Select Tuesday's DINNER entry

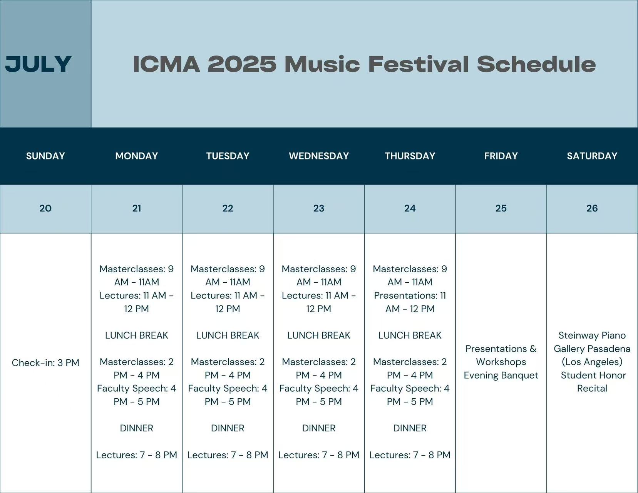pos(228,428)
